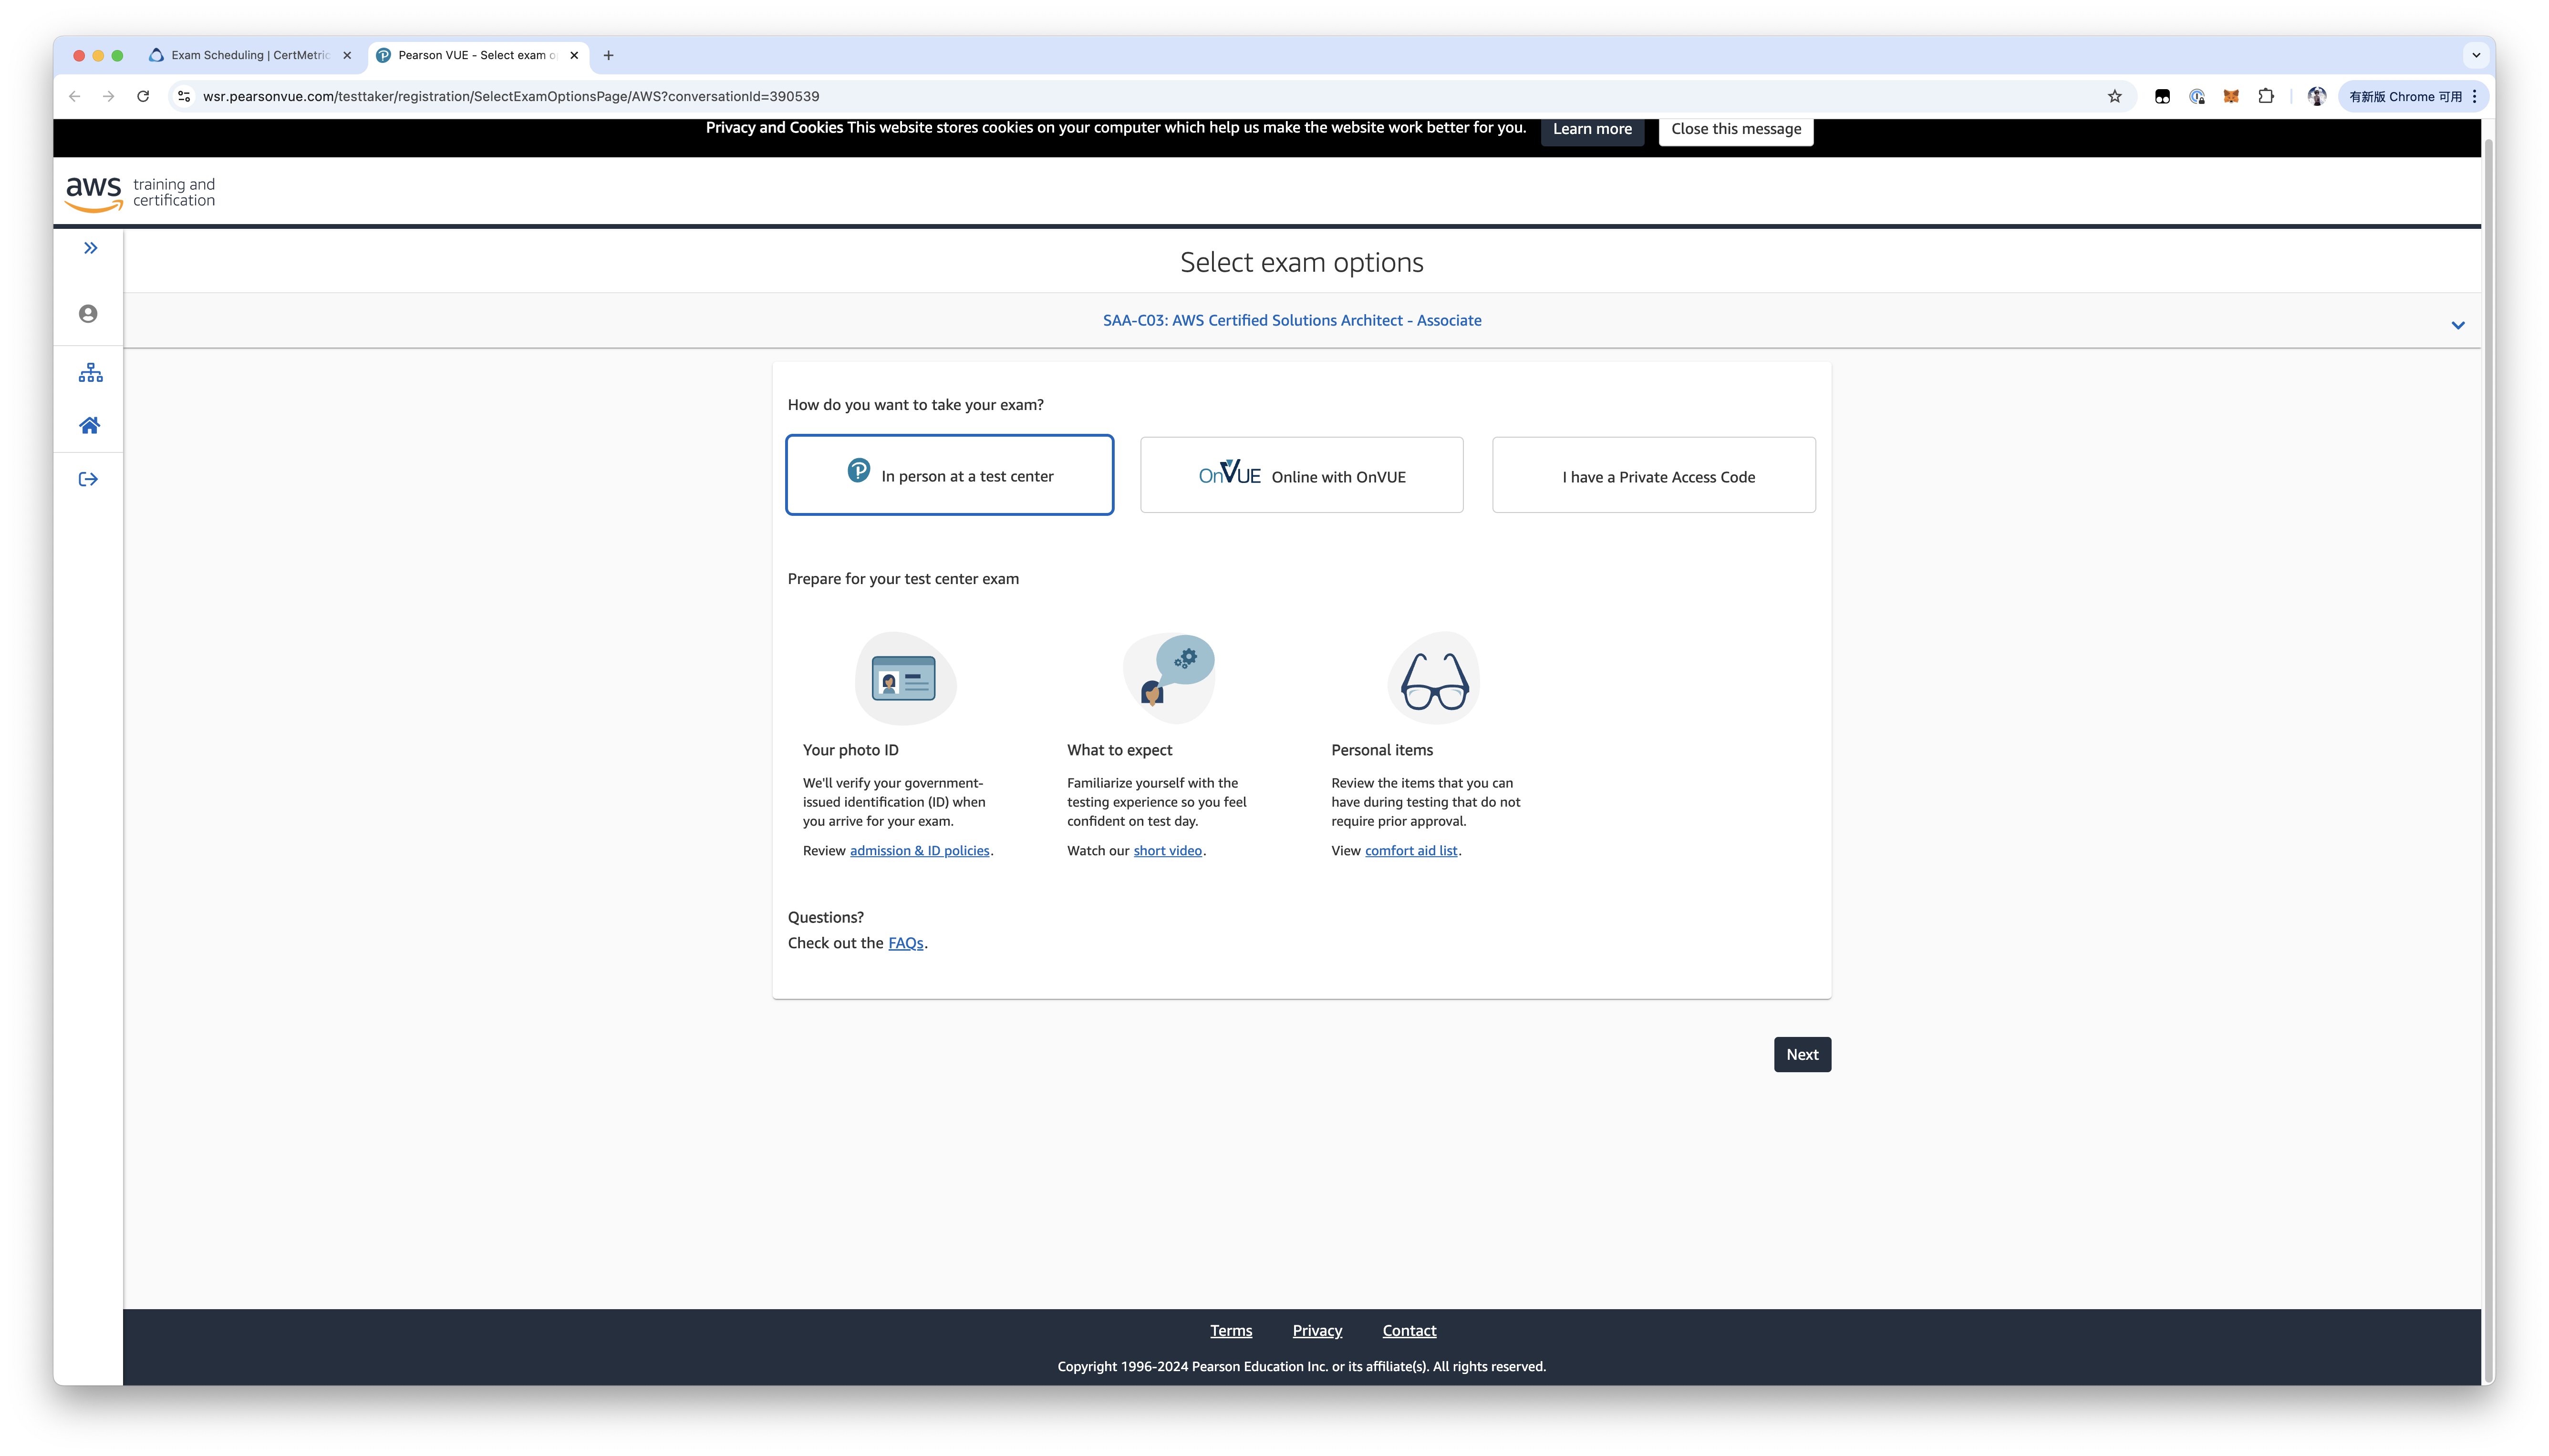Close the cookies message banner
The image size is (2549, 1456).
point(1736,129)
